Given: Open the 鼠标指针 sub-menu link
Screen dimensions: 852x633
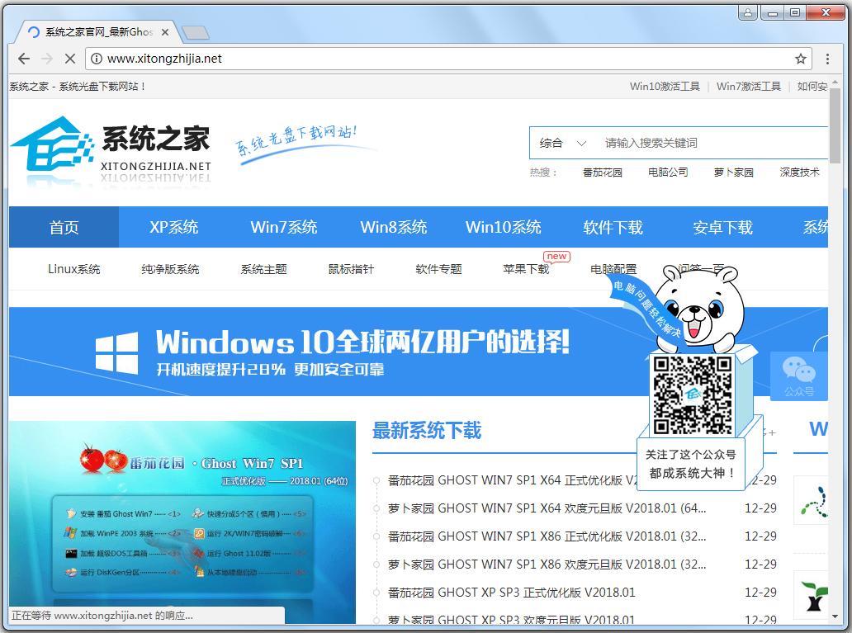Looking at the screenshot, I should click(x=351, y=269).
